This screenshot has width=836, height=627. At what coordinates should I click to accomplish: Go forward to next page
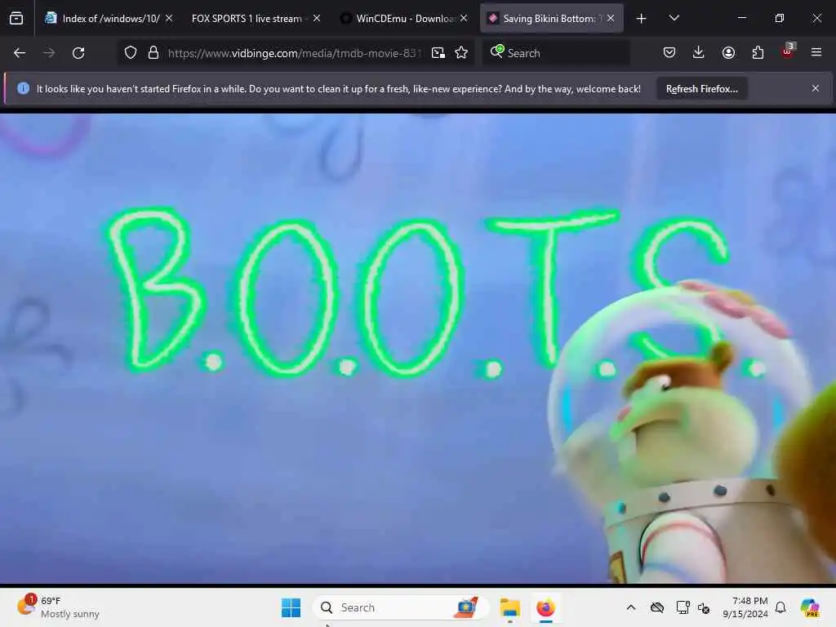[48, 53]
